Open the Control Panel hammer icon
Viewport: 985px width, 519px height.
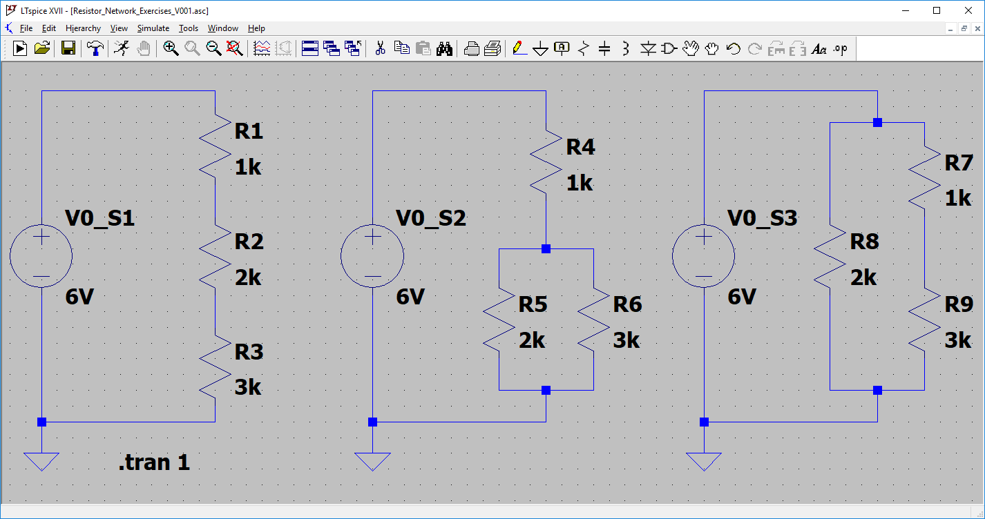[95, 48]
